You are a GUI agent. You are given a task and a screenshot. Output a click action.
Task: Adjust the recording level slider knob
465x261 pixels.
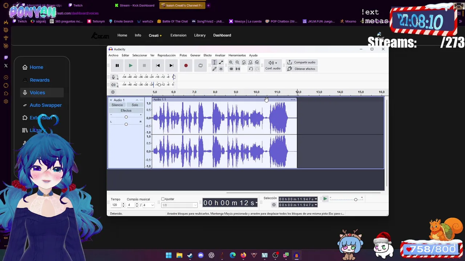pyautogui.click(x=174, y=77)
